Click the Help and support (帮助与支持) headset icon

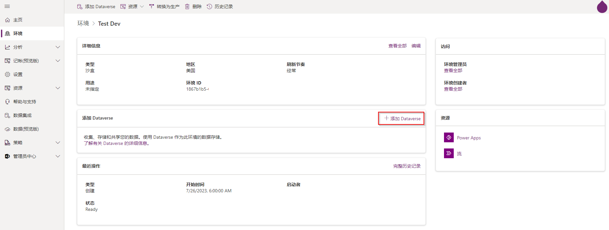(7, 102)
